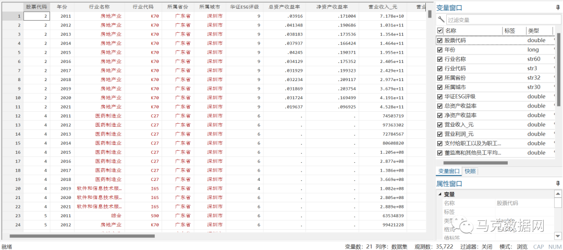Click the 名称 column header in variables list
Viewport: 563px width, 250px height.
coord(473,31)
